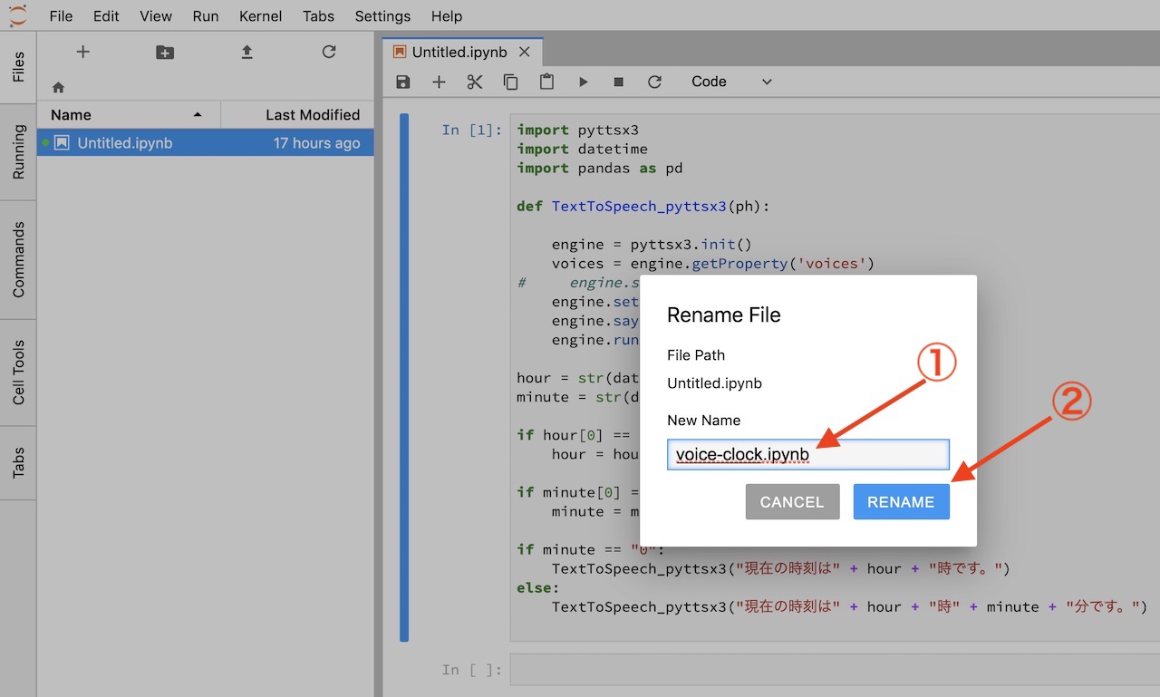Save the notebook with disk icon
The image size is (1160, 697).
pos(403,82)
